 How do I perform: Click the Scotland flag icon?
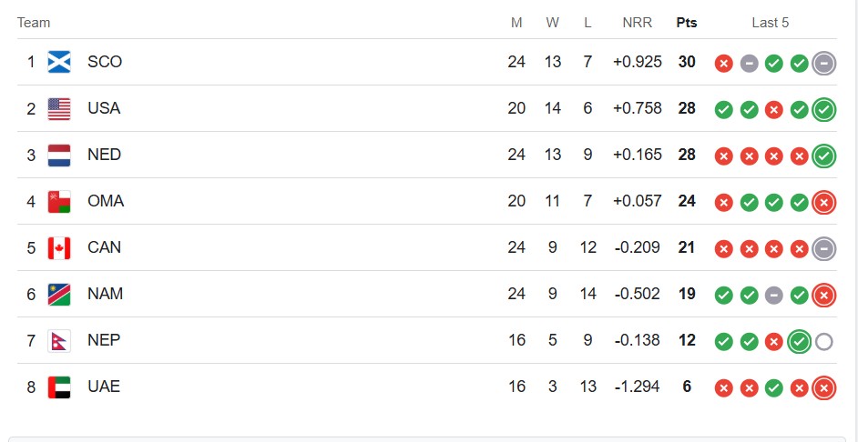tap(59, 62)
